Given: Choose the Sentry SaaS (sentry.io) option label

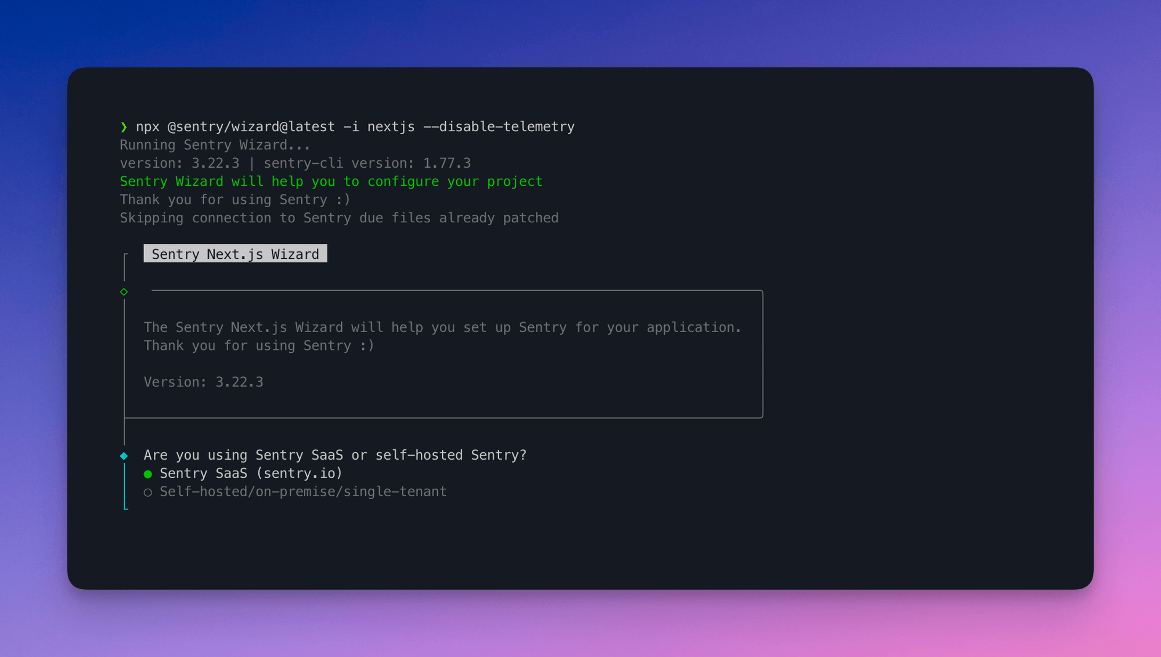Looking at the screenshot, I should (x=251, y=474).
